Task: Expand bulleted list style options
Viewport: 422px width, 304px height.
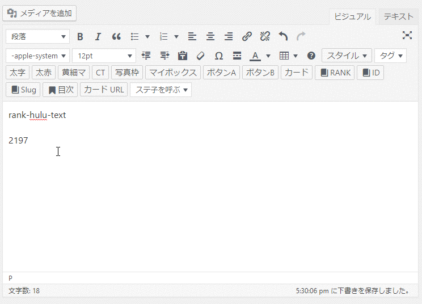Action: coord(147,37)
